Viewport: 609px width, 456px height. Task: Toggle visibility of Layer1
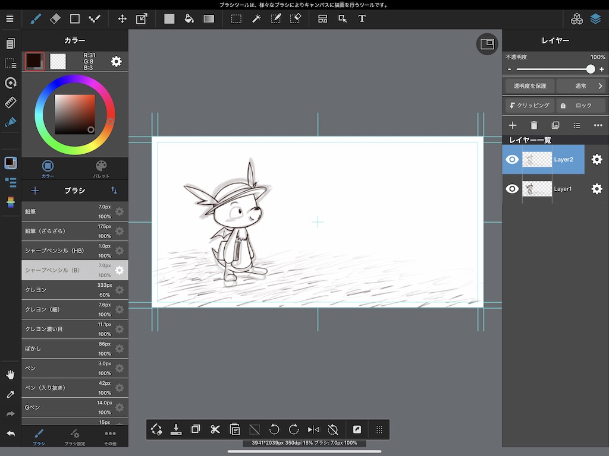pyautogui.click(x=512, y=189)
